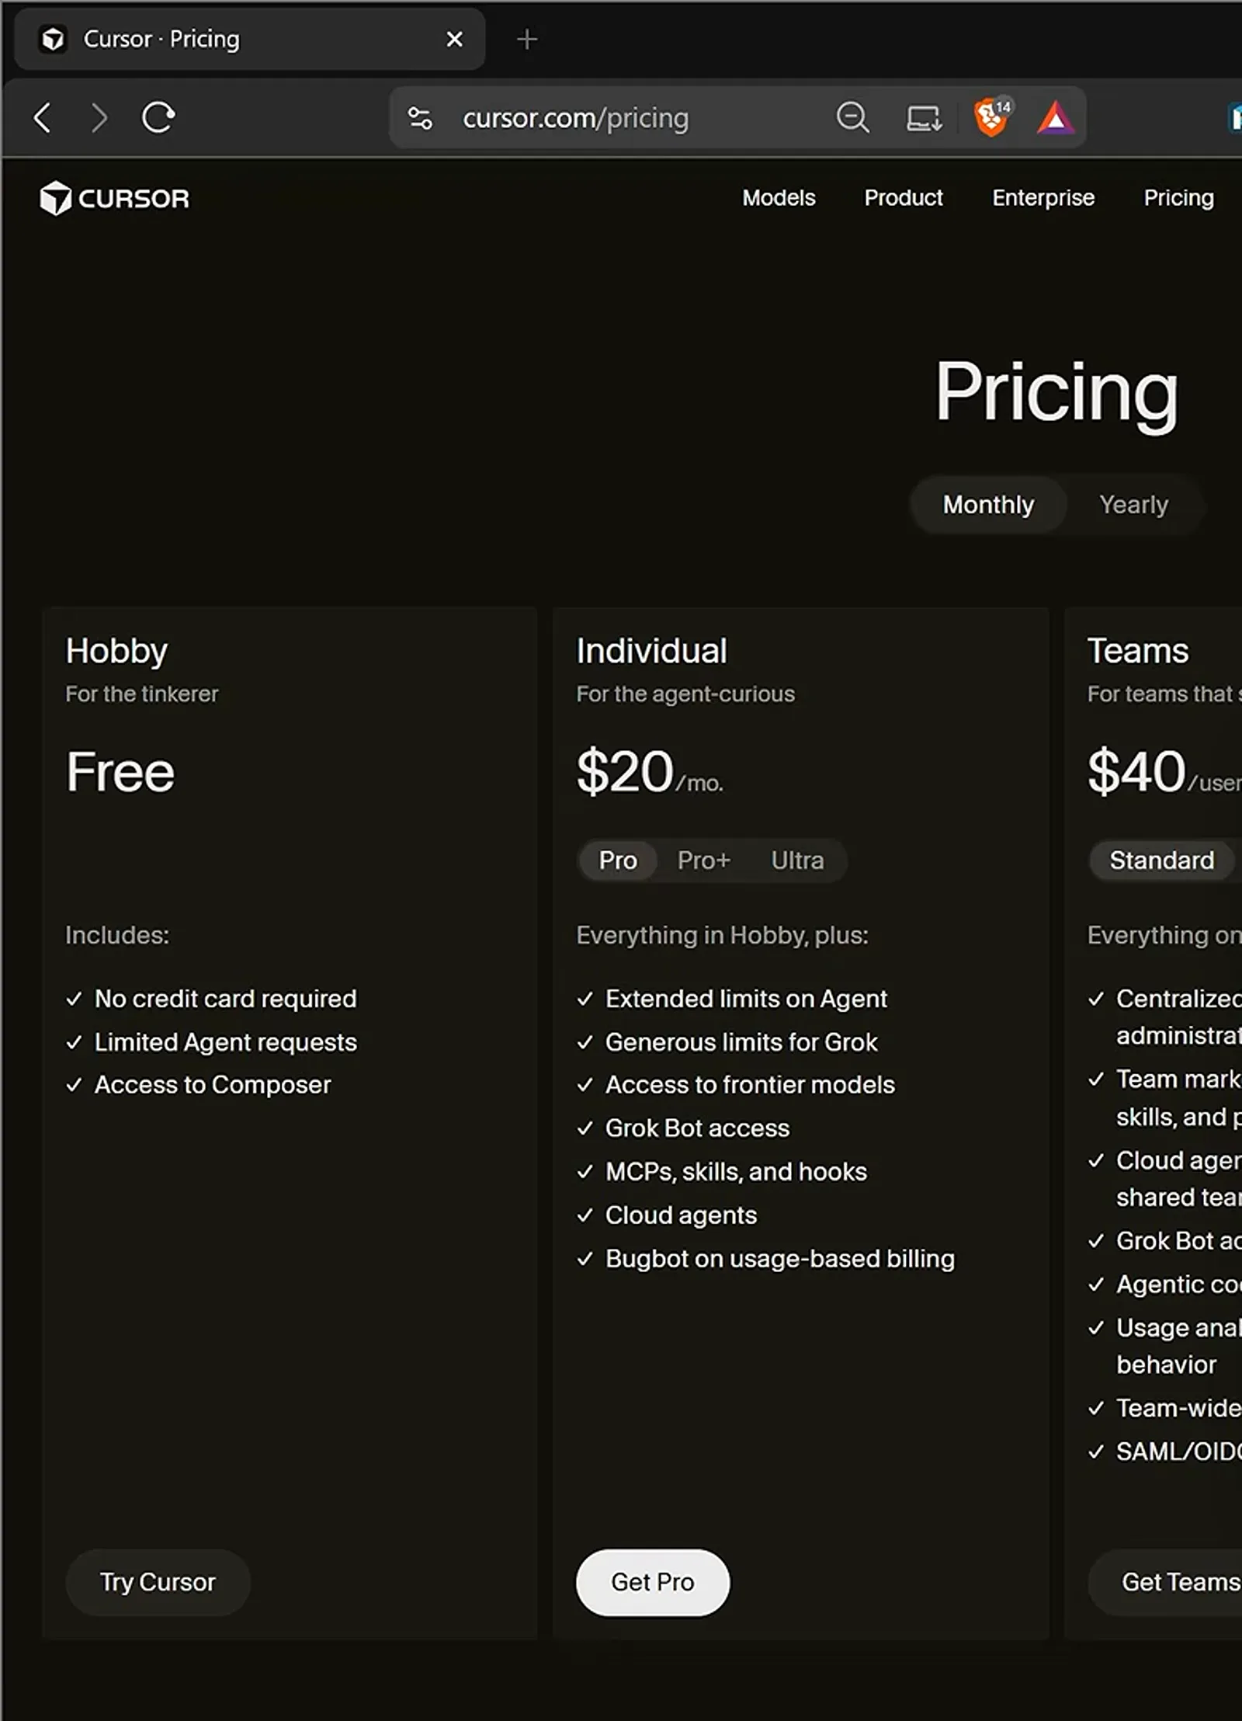Image resolution: width=1242 pixels, height=1721 pixels.
Task: Click the zoom magnifier icon in address bar
Action: [852, 118]
